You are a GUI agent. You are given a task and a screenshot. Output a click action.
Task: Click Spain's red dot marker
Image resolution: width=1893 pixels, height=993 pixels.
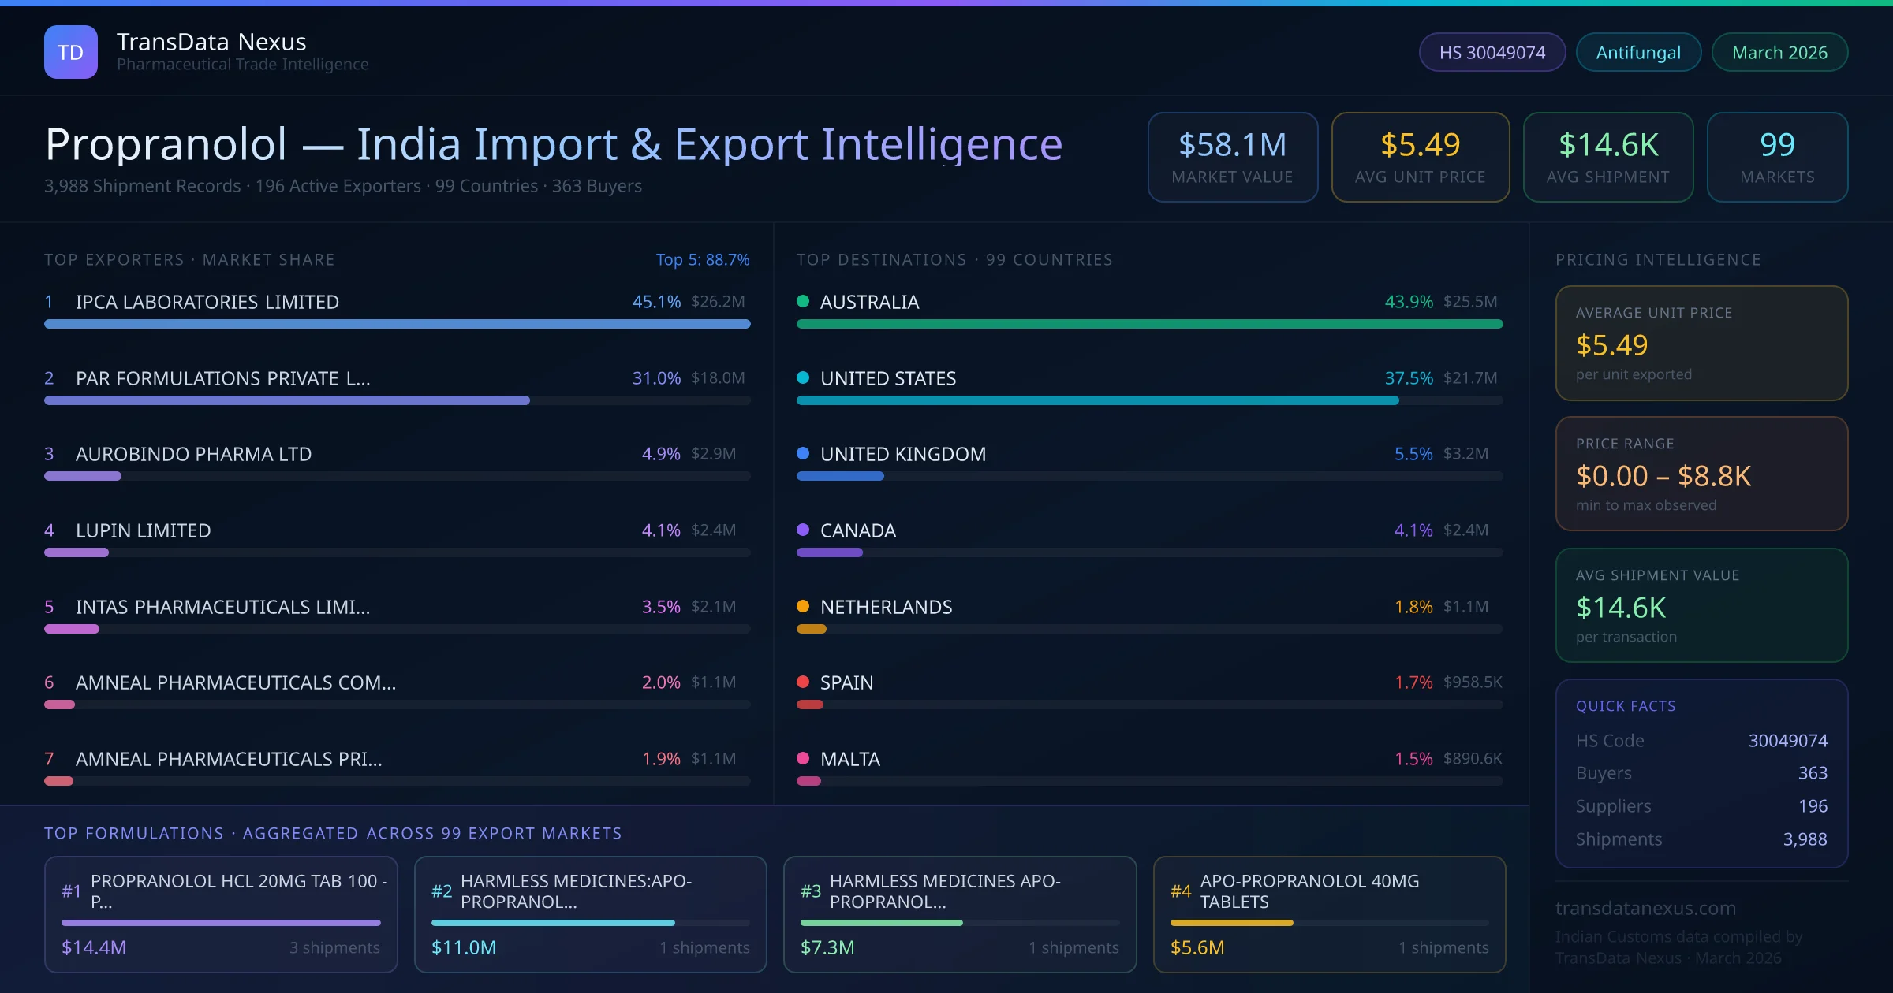click(803, 682)
